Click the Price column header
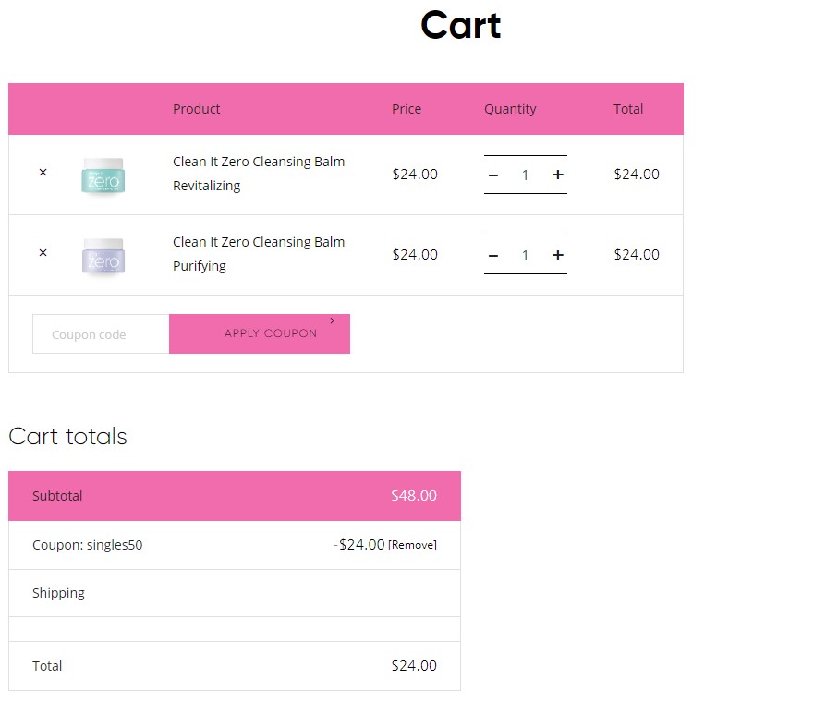Image resolution: width=826 pixels, height=701 pixels. [407, 109]
